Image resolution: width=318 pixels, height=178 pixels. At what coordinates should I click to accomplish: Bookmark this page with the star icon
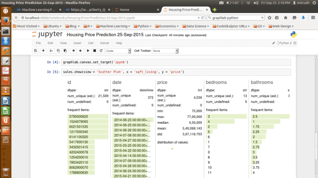click(269, 18)
